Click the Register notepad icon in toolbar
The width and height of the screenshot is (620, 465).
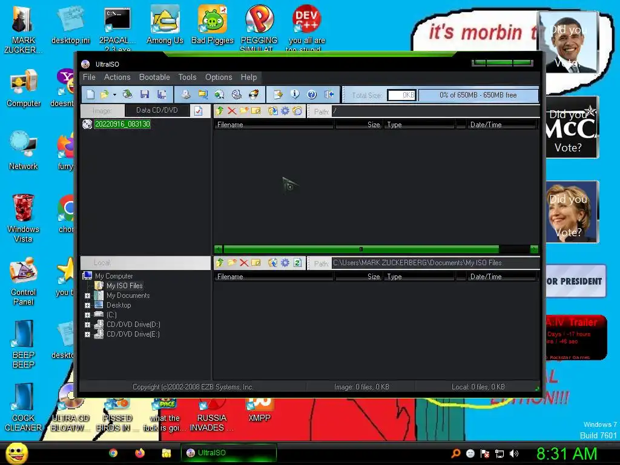278,94
